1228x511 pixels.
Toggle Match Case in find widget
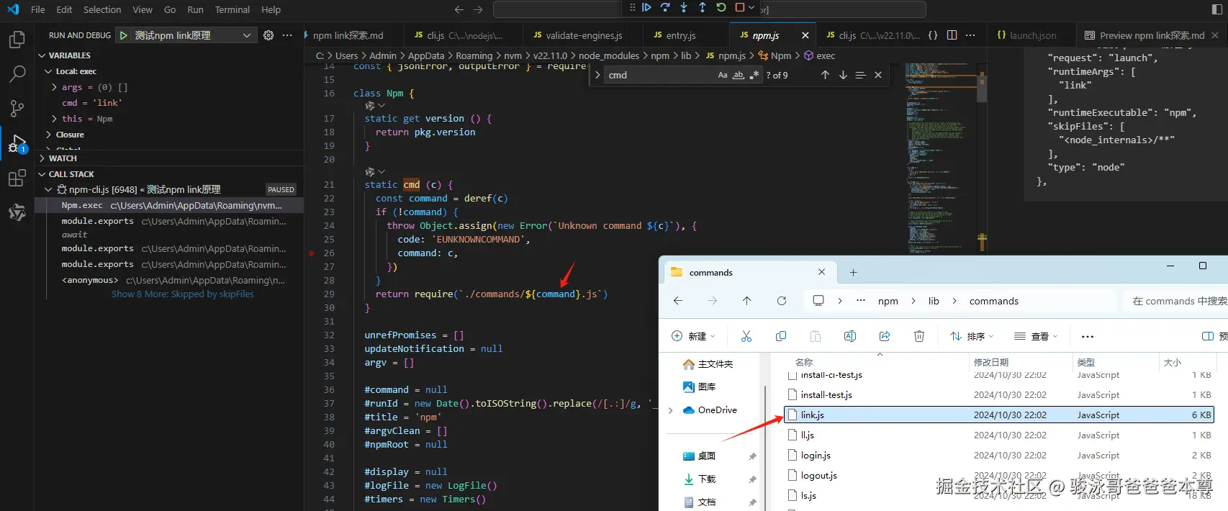pos(723,75)
